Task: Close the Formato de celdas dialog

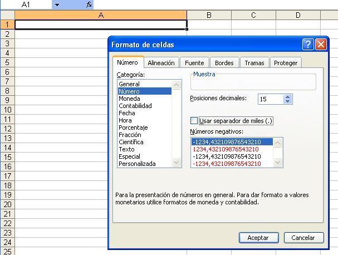Action: [321, 45]
